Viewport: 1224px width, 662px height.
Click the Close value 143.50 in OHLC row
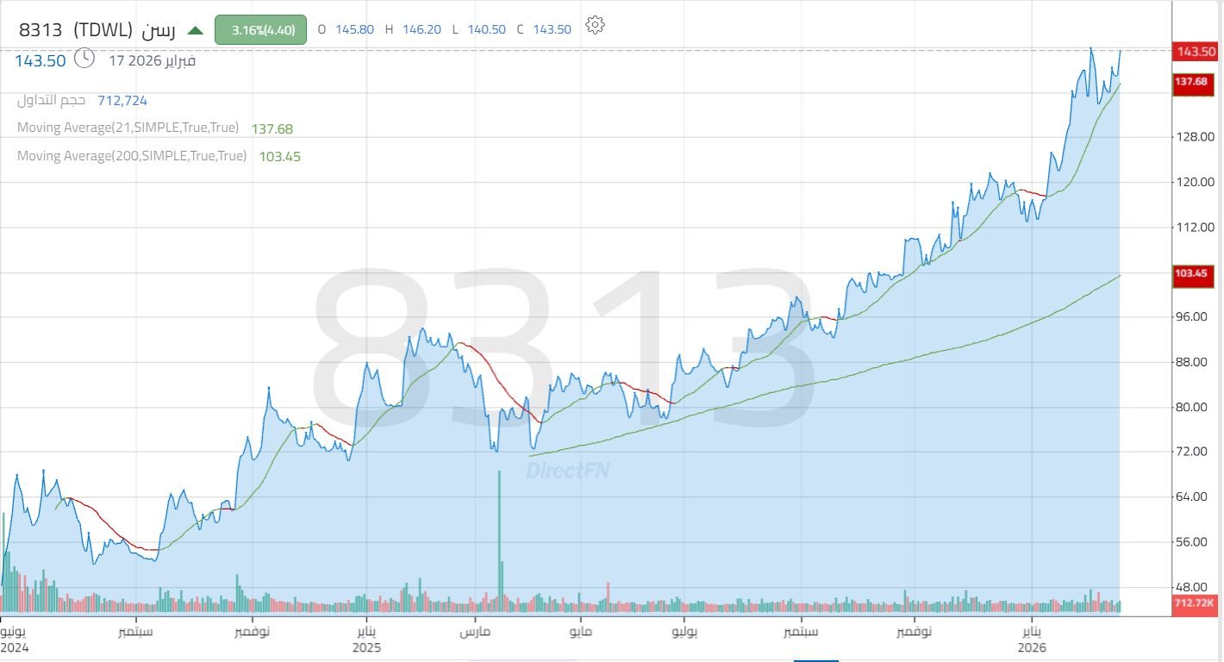552,29
